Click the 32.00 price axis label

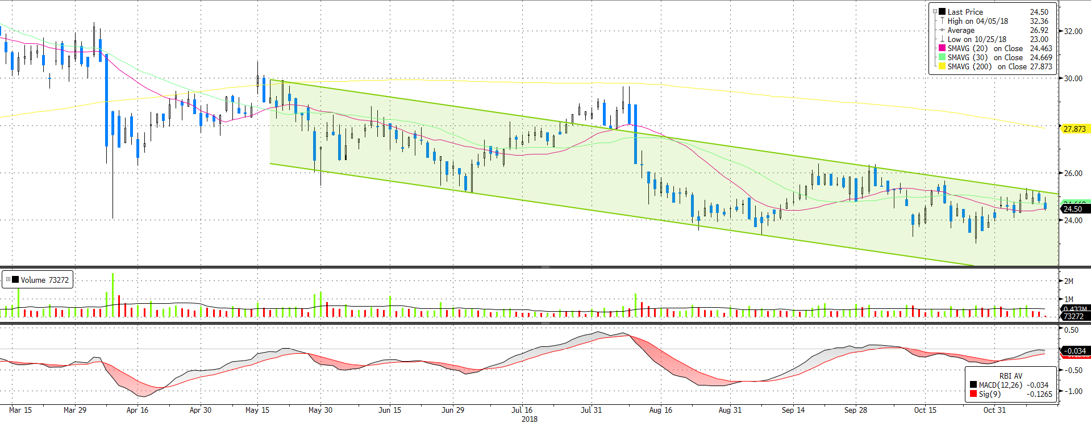[1073, 31]
